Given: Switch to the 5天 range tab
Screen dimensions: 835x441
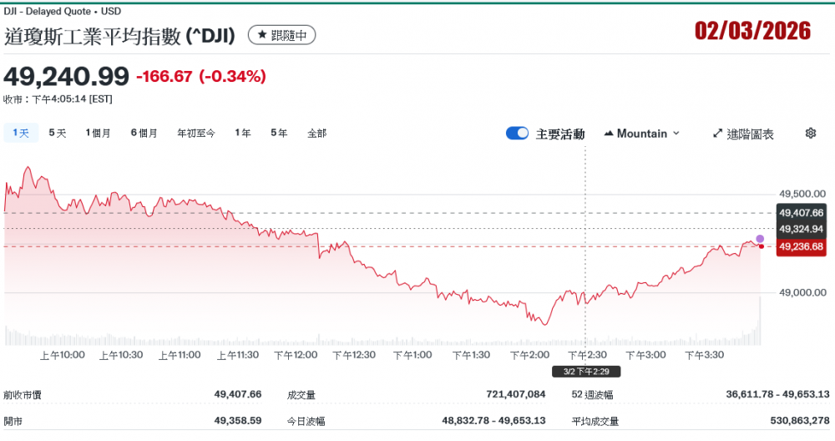Looking at the screenshot, I should (57, 133).
